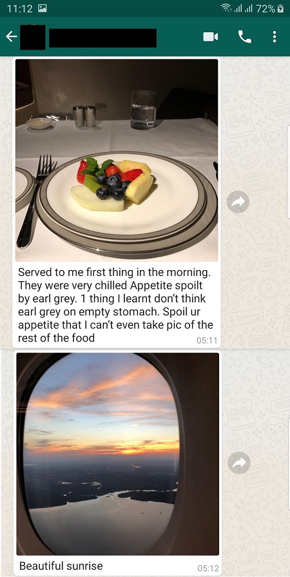Start a voice call via phone icon
The image size is (290, 577).
245,37
